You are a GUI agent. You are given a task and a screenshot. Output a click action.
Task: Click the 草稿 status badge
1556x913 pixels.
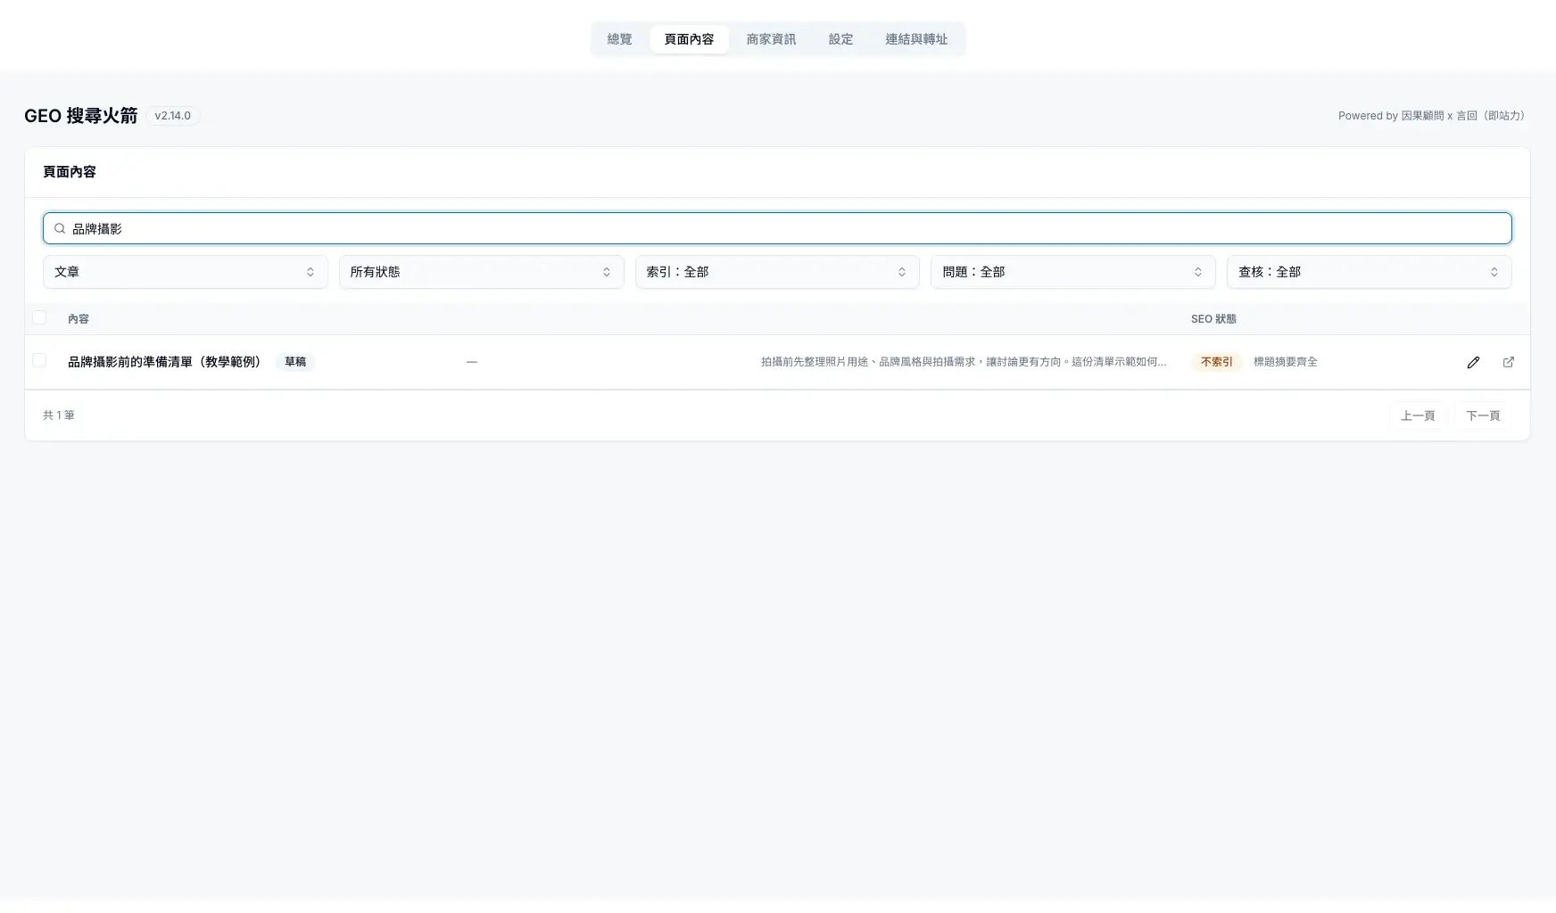(x=295, y=362)
